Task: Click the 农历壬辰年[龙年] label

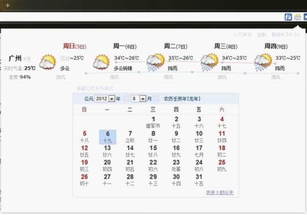Action: pos(182,98)
